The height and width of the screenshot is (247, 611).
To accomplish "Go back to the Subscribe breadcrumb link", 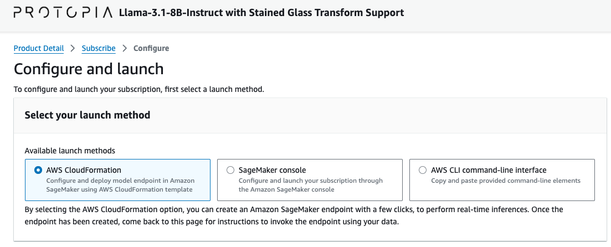I will coord(99,48).
